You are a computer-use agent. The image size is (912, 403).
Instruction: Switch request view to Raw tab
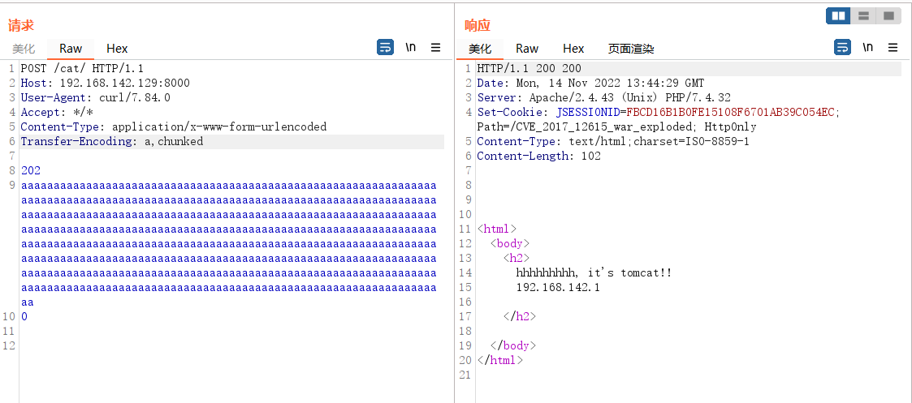coord(71,49)
